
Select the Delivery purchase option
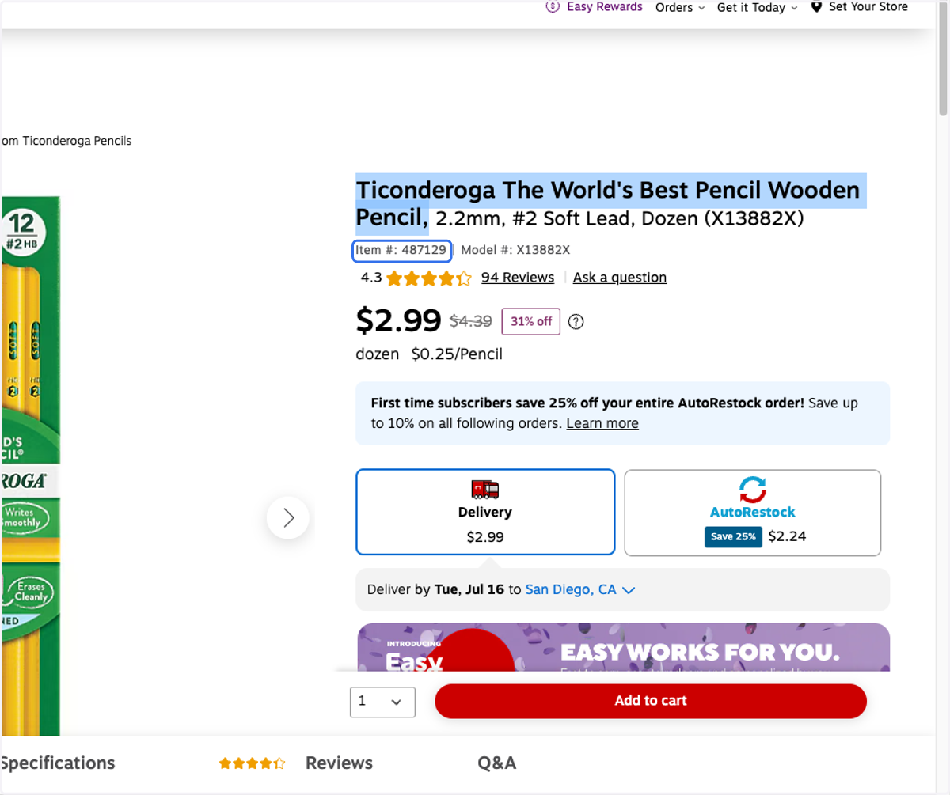coord(485,513)
